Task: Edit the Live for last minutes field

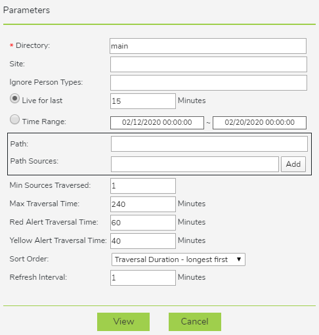Action: (143, 101)
